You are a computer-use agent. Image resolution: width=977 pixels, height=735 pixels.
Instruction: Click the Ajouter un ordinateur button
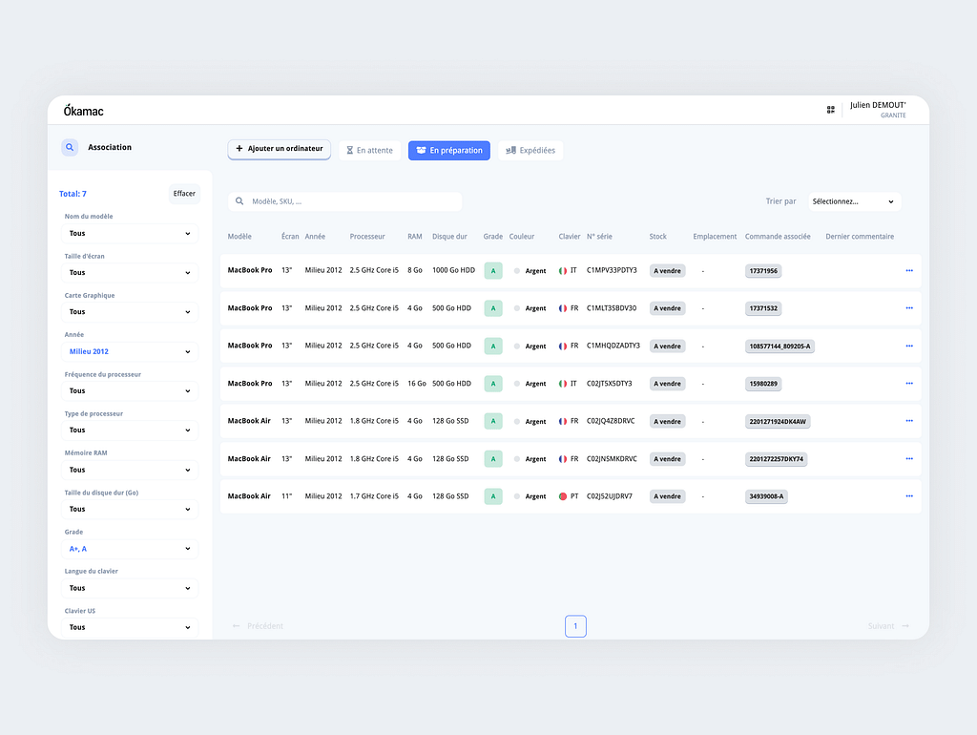(280, 149)
